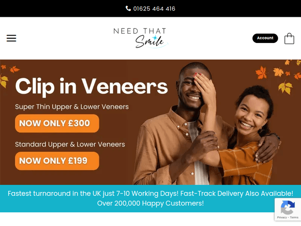Click the phone handset icon
This screenshot has height=226, width=301.
pyautogui.click(x=128, y=8)
